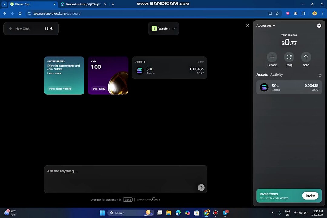Viewport: 327px width, 218px height.
Task: Switch to the Activity tab
Action: pos(276,74)
